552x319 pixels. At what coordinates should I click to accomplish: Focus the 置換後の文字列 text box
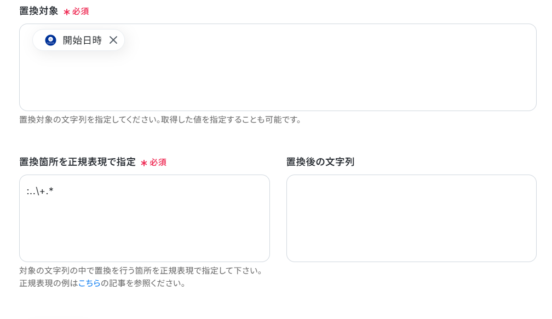411,218
